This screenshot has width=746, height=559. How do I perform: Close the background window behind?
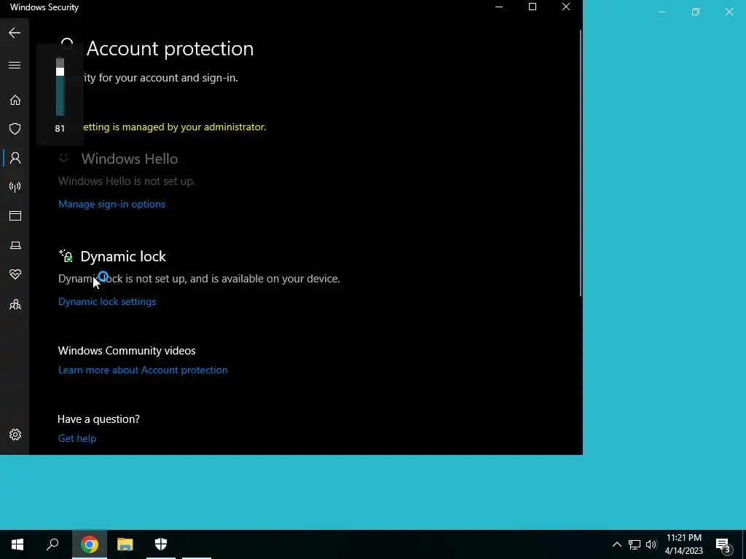tap(729, 12)
